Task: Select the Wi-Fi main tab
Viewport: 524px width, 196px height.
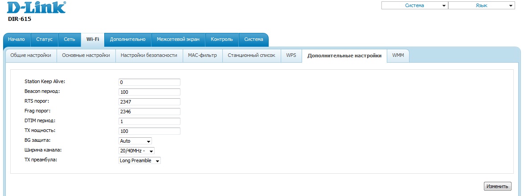Action: coord(93,39)
